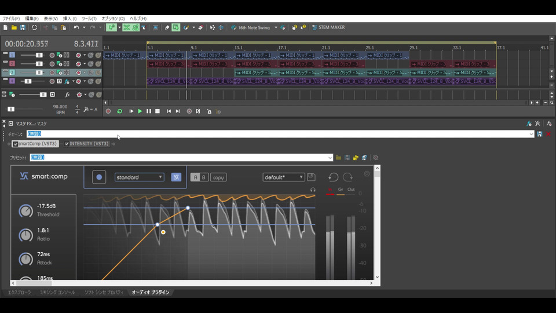
Task: Switch to state A in smart:comp
Action: coord(195,177)
